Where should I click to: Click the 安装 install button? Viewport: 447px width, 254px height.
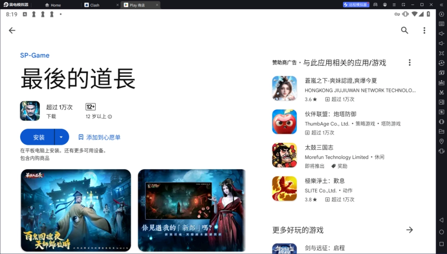pos(38,137)
